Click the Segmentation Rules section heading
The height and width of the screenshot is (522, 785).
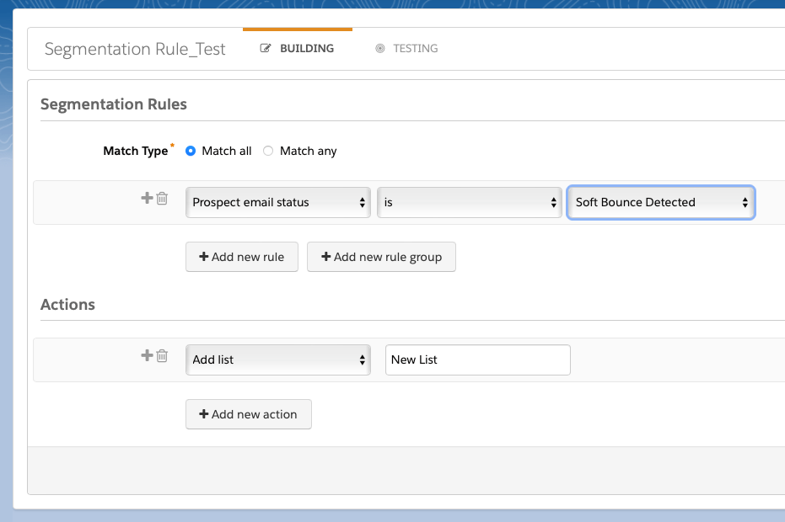[x=114, y=104]
